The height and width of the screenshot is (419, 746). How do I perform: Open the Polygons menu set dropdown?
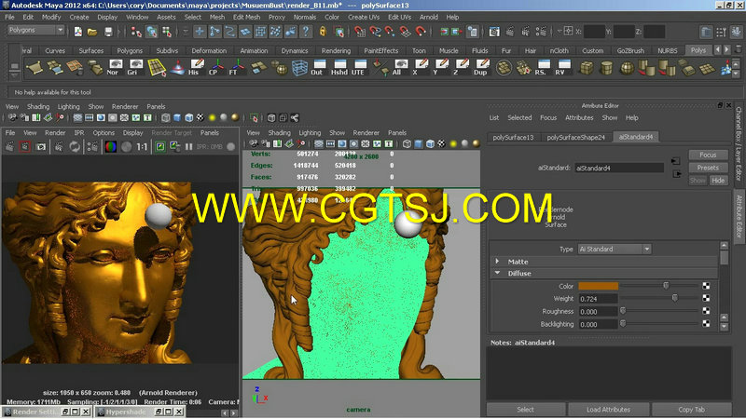click(35, 30)
